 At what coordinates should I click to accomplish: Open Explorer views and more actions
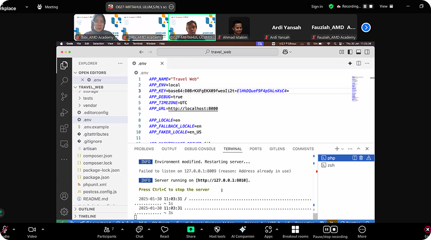coord(120,63)
